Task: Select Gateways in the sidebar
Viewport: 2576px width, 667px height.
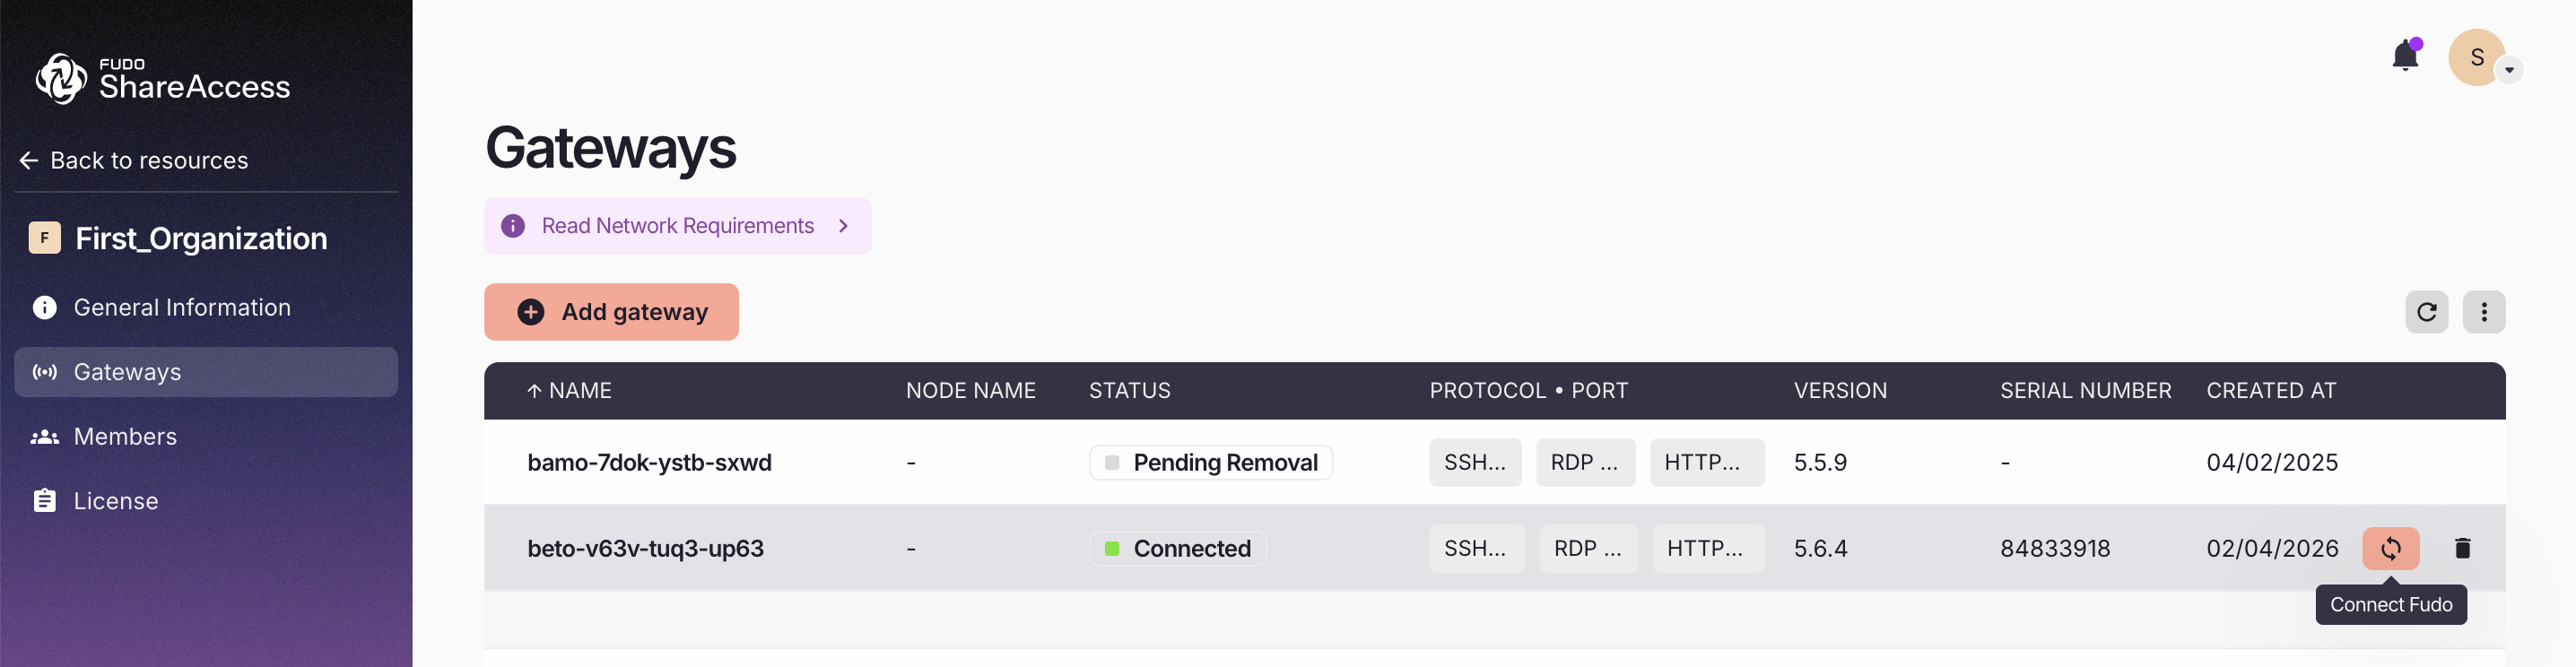Action: tap(127, 372)
